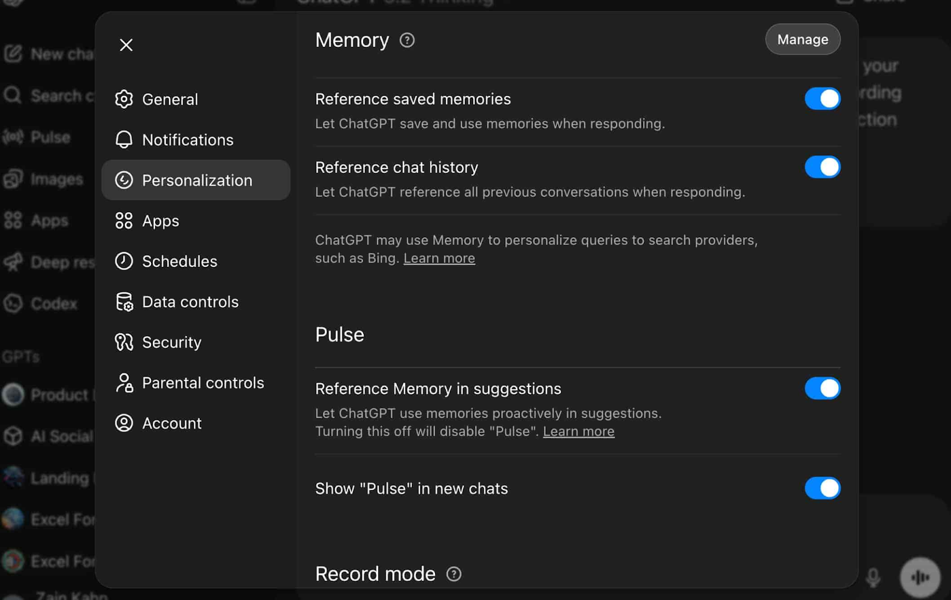Close the settings dialog with X
The width and height of the screenshot is (951, 600).
pyautogui.click(x=126, y=45)
